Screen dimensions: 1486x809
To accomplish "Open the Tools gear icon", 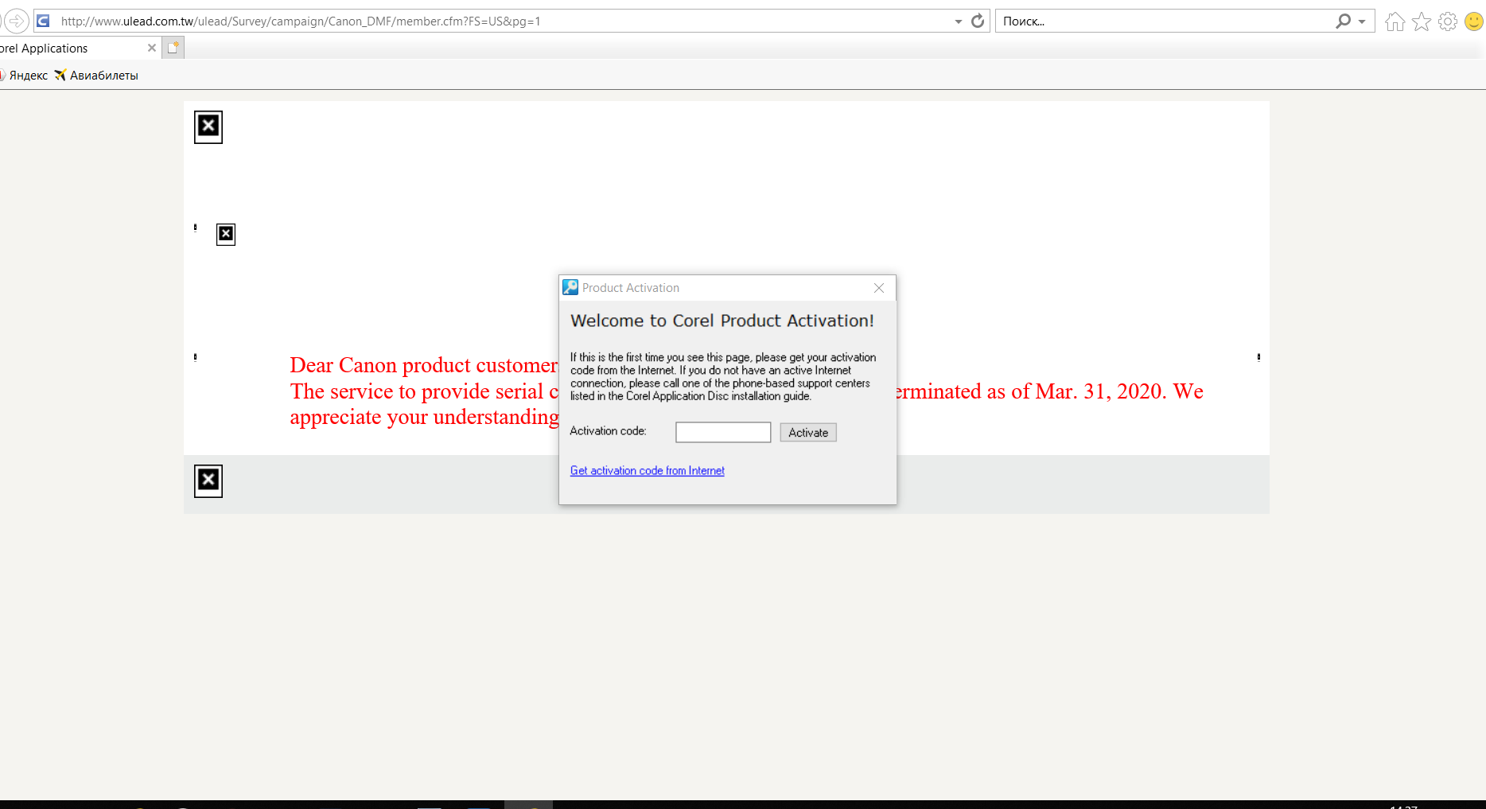I will (x=1448, y=21).
